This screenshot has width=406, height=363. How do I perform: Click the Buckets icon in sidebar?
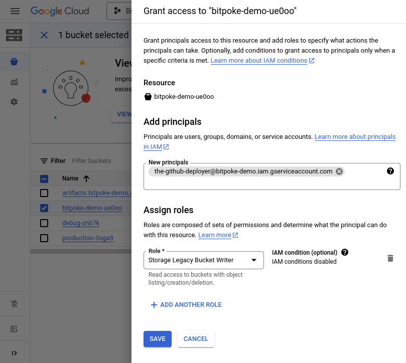14,62
